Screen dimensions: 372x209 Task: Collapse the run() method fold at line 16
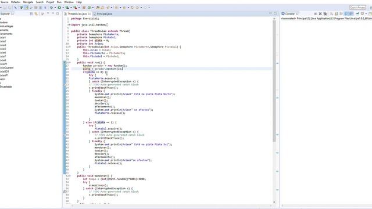click(x=70, y=63)
